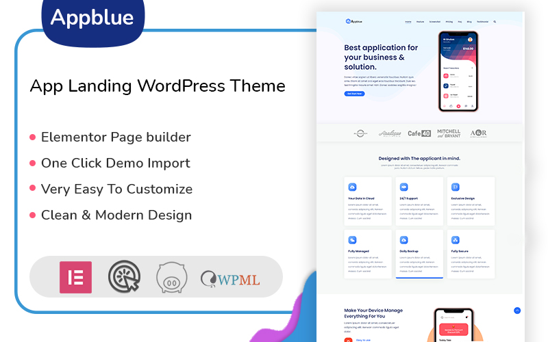The image size is (548, 342).
Task: Click the Get Start Now button
Action: coord(354,94)
